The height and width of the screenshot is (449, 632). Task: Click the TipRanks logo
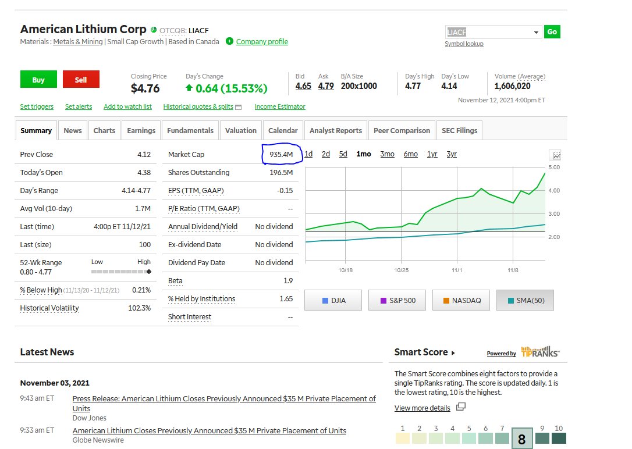tap(540, 351)
